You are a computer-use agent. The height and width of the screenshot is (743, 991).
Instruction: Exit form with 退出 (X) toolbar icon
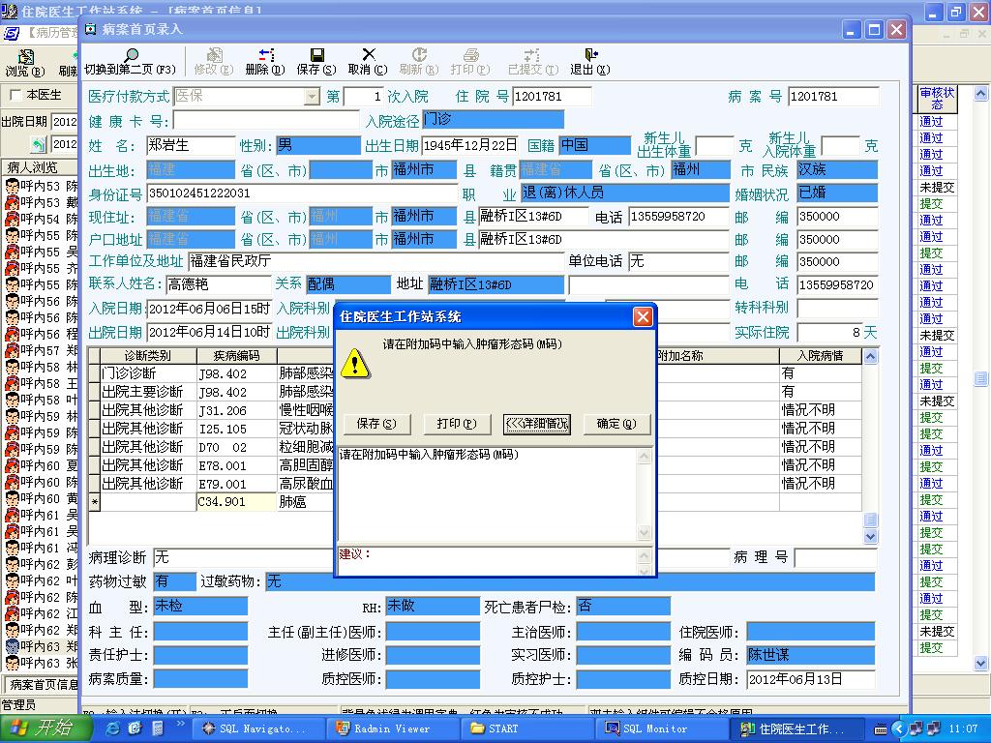pyautogui.click(x=590, y=54)
